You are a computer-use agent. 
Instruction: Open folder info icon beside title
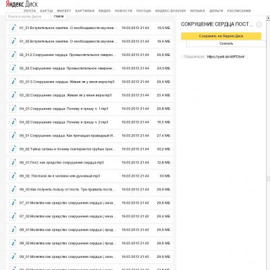pos(259,24)
